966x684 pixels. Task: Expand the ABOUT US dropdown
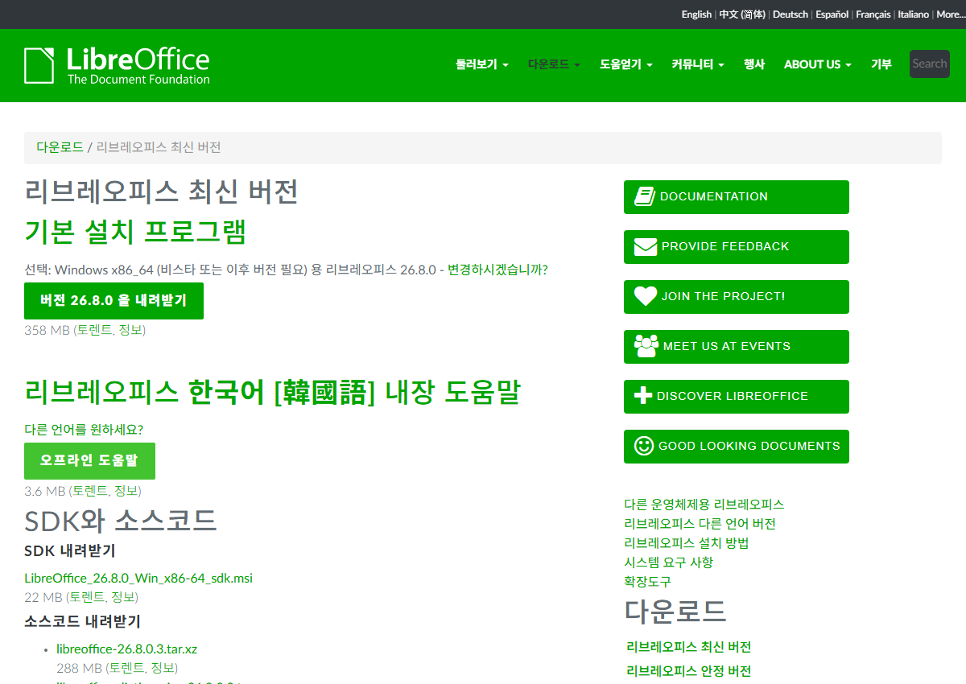click(818, 64)
